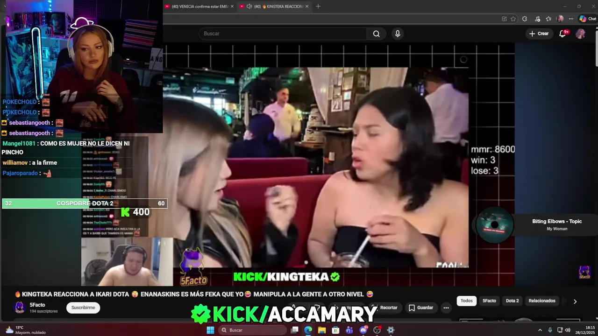The image size is (598, 336).
Task: Open the 5Facto channel name link
Action: [37, 305]
